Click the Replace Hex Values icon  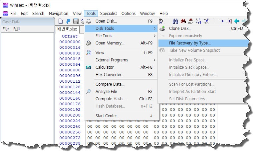[206, 21]
